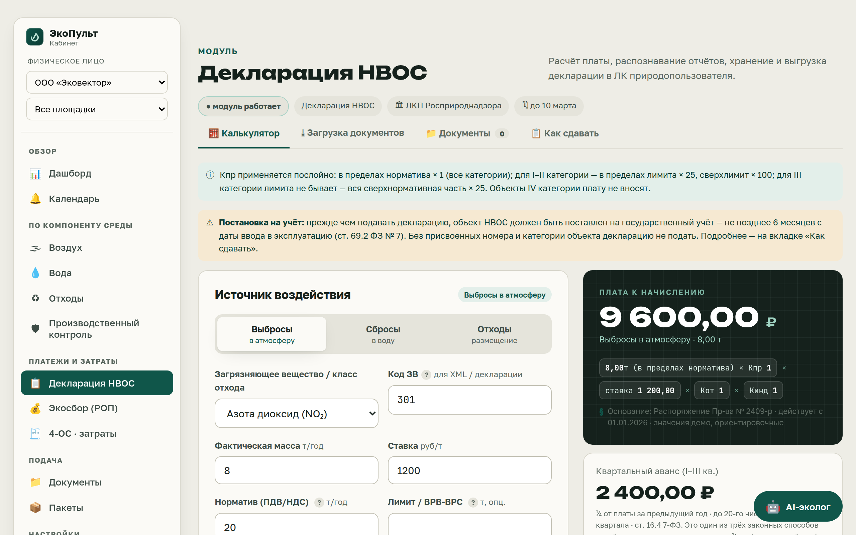Click the Воздух wind icon
Viewport: 856px width, 535px height.
pyautogui.click(x=35, y=248)
